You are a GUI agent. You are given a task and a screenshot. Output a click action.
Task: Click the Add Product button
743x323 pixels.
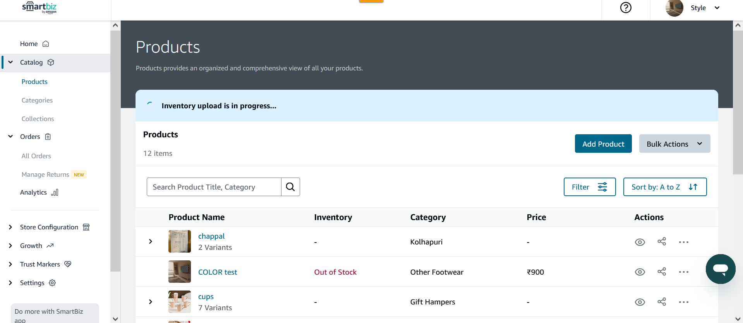[x=603, y=144]
